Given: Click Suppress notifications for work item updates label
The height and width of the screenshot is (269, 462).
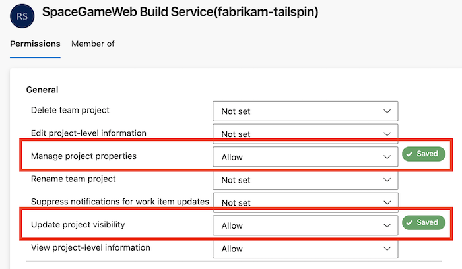Looking at the screenshot, I should (x=120, y=202).
